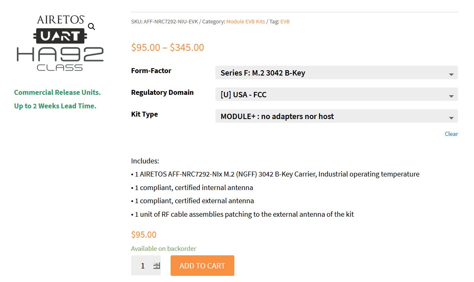Clear the selected product options
474x282 pixels.
pos(451,134)
